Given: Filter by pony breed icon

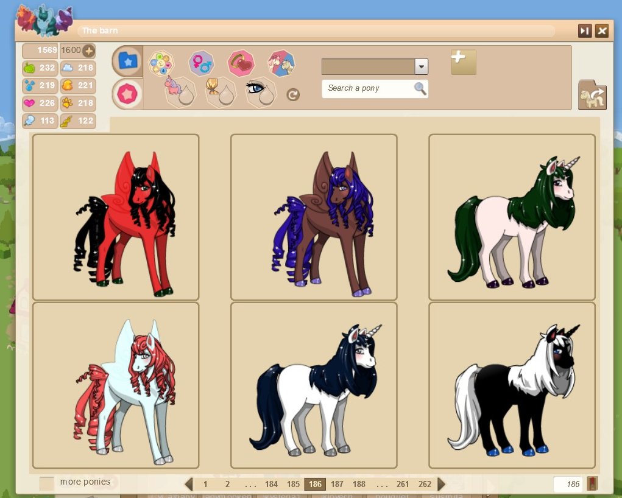Looking at the screenshot, I should tap(281, 63).
